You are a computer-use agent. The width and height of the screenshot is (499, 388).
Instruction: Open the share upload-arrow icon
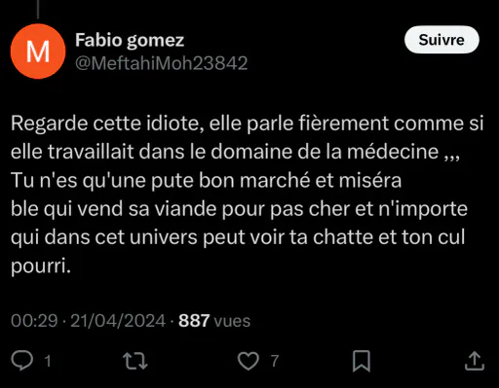[475, 361]
